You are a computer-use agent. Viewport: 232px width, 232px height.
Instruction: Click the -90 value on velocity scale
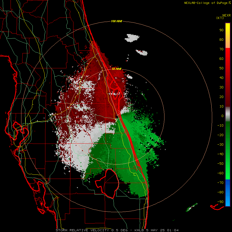[220, 202]
